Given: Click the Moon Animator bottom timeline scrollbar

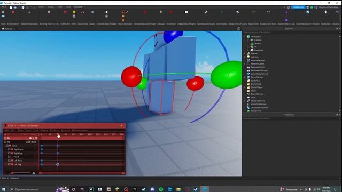Looking at the screenshot, I should (x=82, y=173).
